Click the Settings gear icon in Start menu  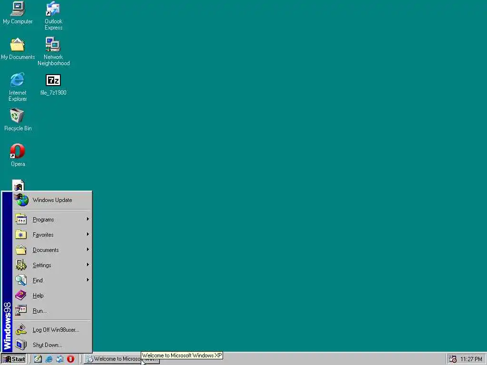point(21,265)
